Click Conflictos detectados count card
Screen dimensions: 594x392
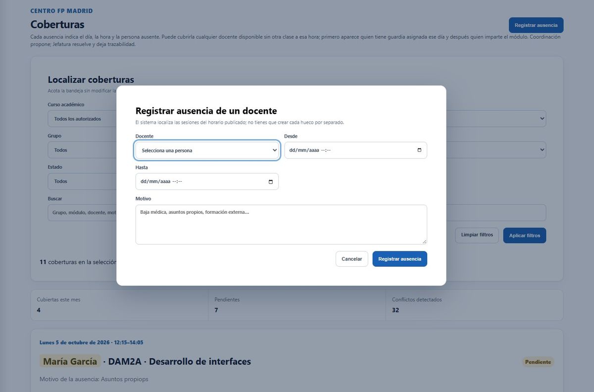(474, 305)
